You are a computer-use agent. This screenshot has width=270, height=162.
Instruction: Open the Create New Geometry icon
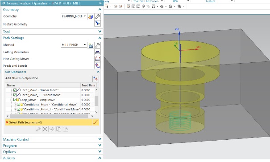(x=91, y=16)
